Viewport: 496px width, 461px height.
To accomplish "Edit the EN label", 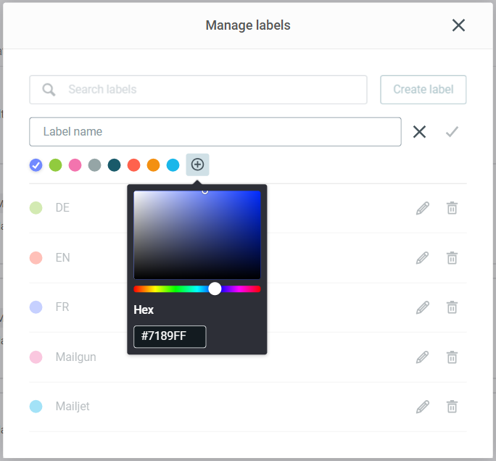I will 423,258.
